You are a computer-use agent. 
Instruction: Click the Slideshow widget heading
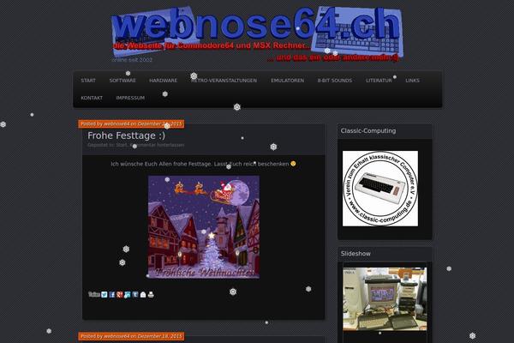pyautogui.click(x=356, y=254)
